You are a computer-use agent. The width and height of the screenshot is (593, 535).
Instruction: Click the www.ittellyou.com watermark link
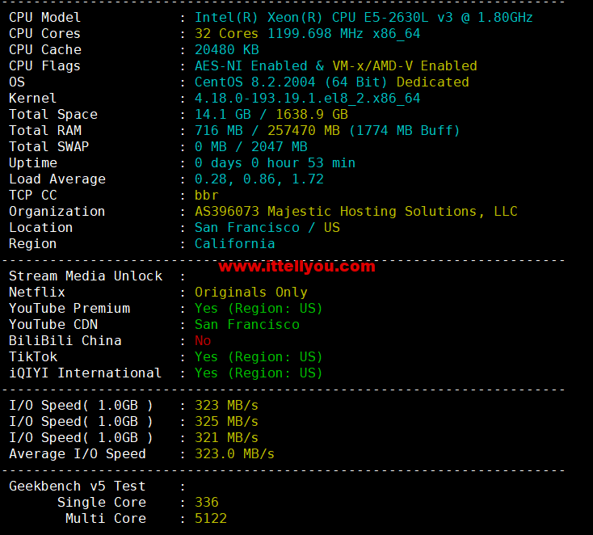coord(296,266)
